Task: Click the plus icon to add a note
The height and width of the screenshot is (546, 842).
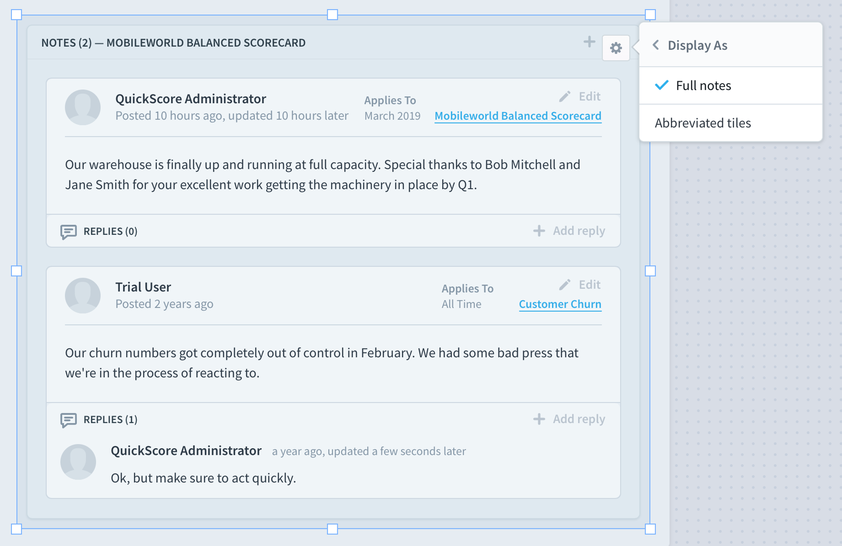Action: point(589,42)
